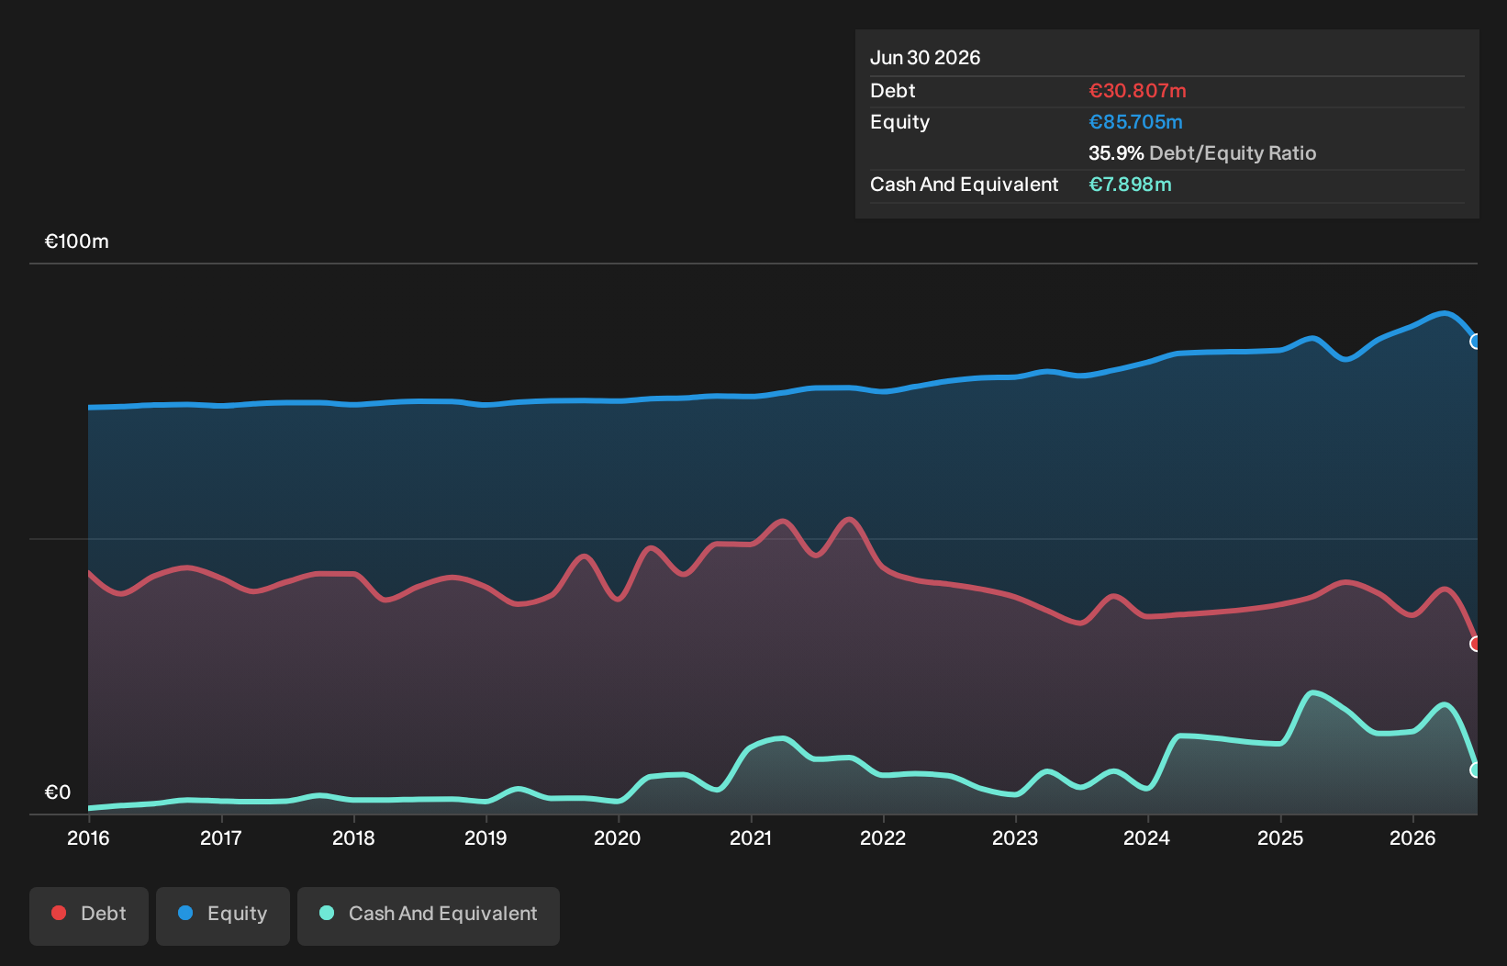
Task: Click the 2017 x-axis label
Action: pos(220,837)
